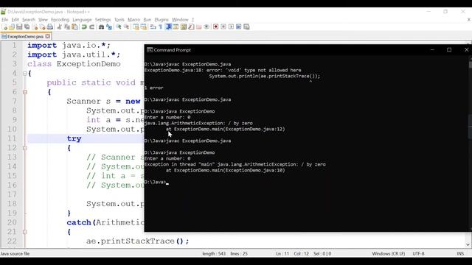The width and height of the screenshot is (472, 265).
Task: Open the Edit menu
Action: pyautogui.click(x=15, y=20)
